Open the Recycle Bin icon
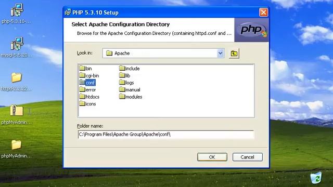The width and height of the screenshot is (333, 187). click(x=316, y=178)
